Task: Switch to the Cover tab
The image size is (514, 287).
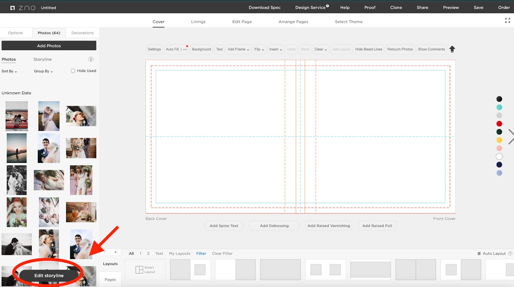Action: click(x=158, y=22)
